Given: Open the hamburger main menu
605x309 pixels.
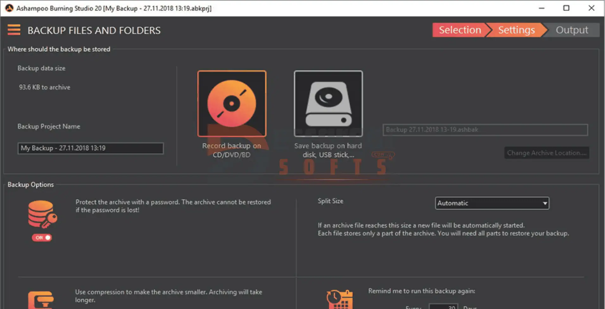Looking at the screenshot, I should [14, 30].
